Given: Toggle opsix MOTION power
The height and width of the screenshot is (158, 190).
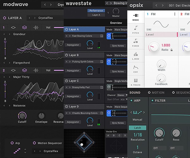Looking at the screenshot, I should coord(149,93).
